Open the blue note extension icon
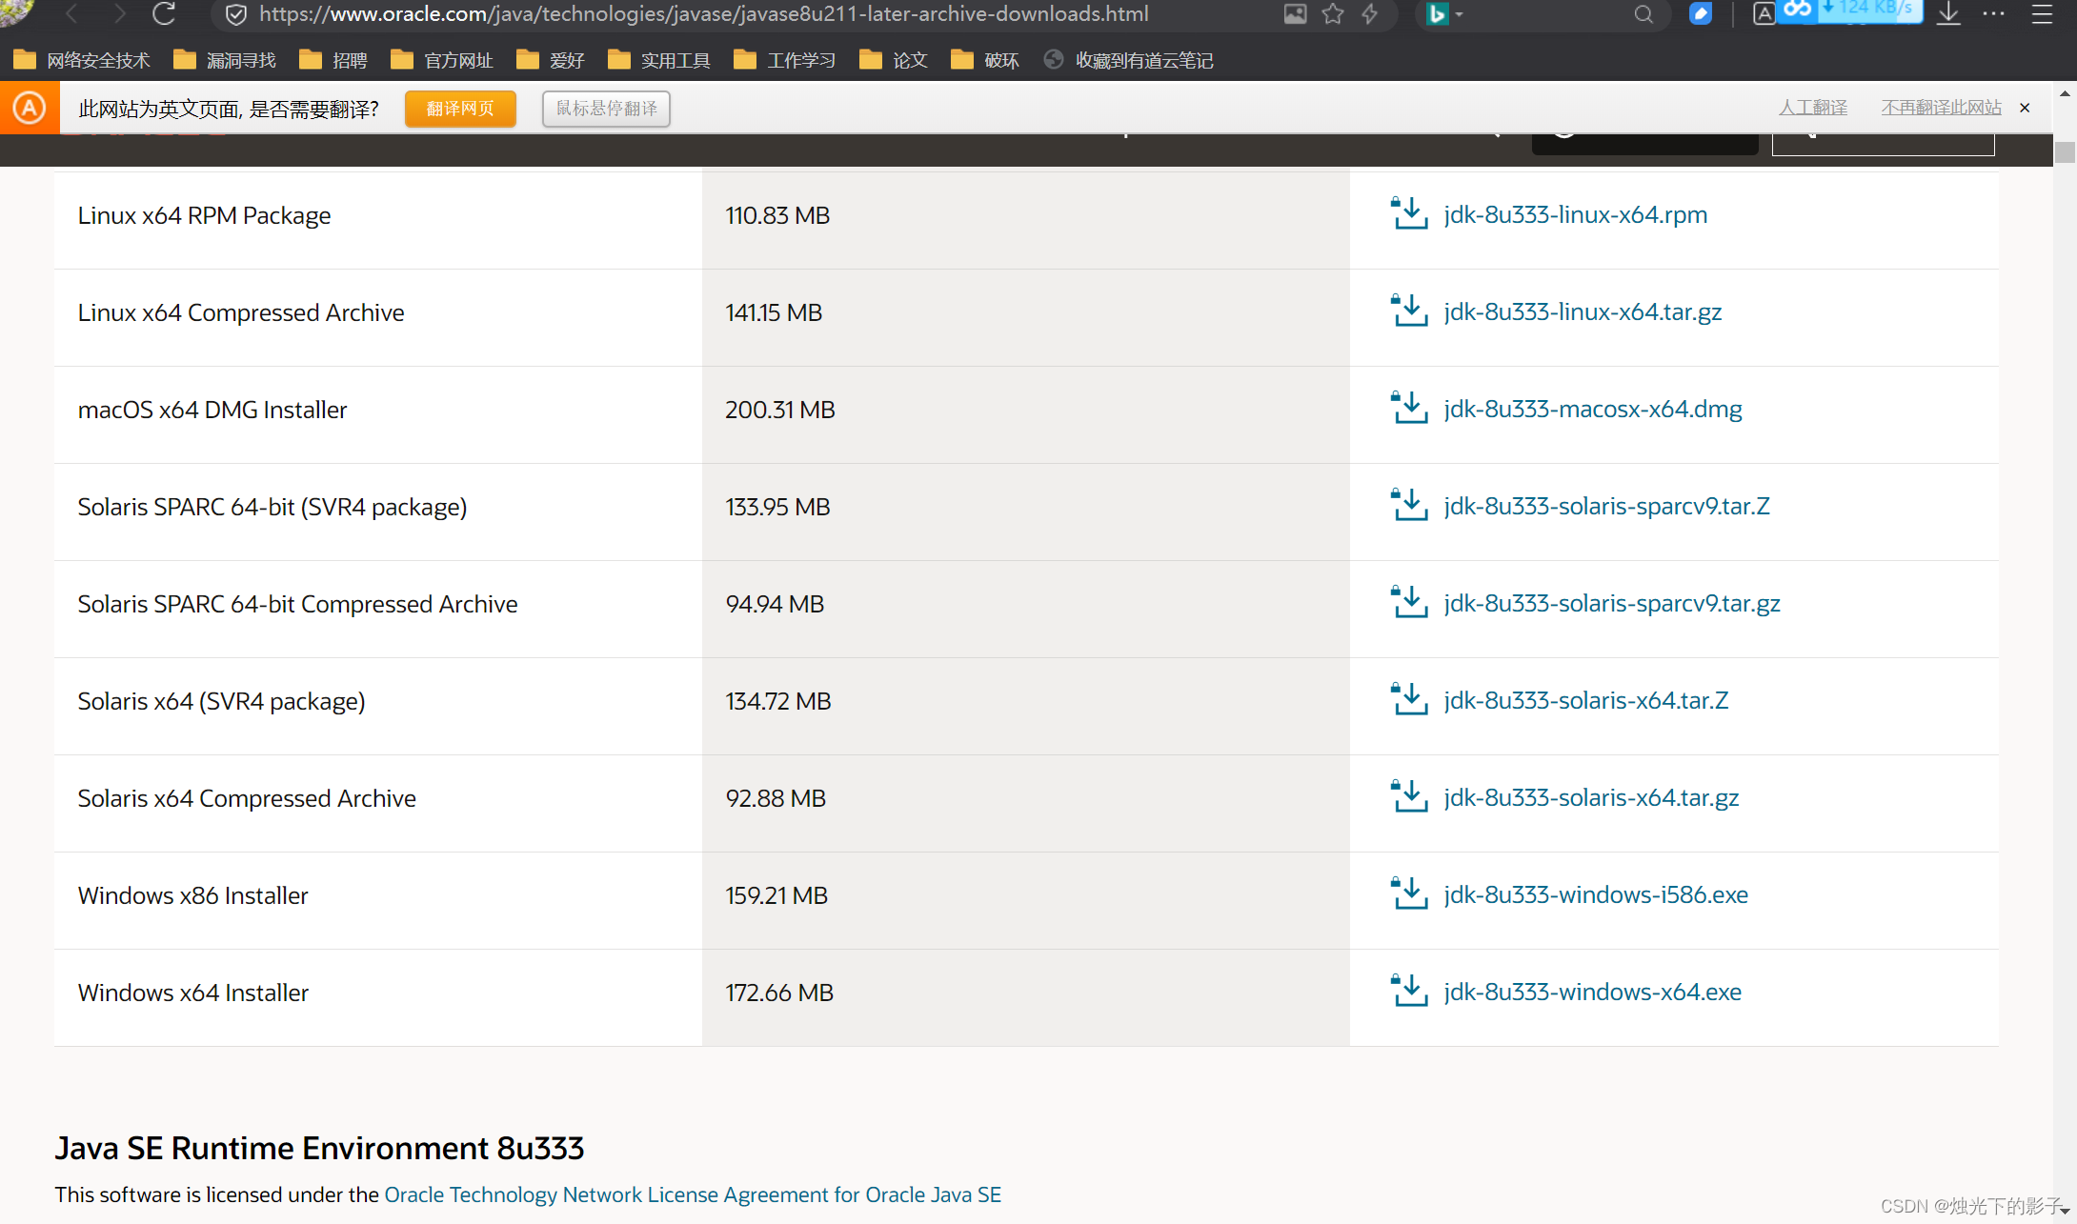This screenshot has height=1224, width=2077. 1701,14
